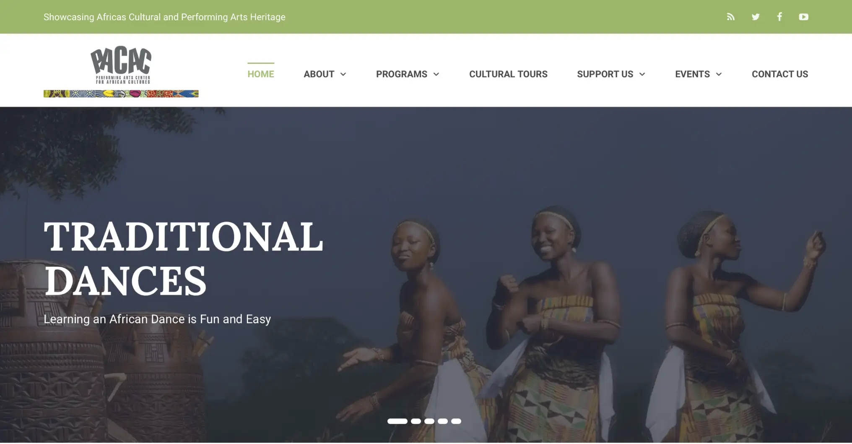
Task: Open the Contact Us page
Action: click(780, 74)
